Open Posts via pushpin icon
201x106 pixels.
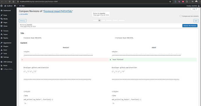(1, 15)
